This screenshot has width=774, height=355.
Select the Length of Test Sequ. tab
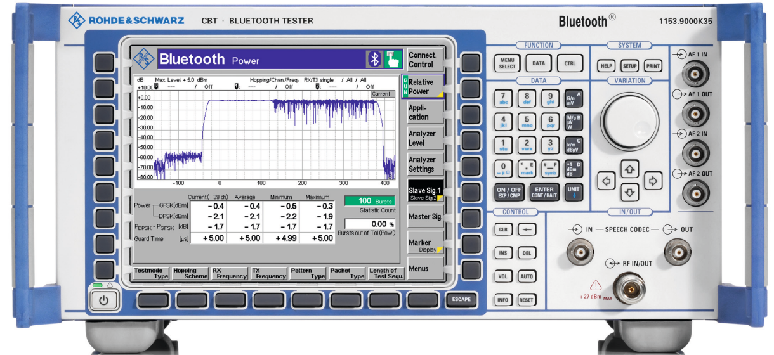point(386,273)
